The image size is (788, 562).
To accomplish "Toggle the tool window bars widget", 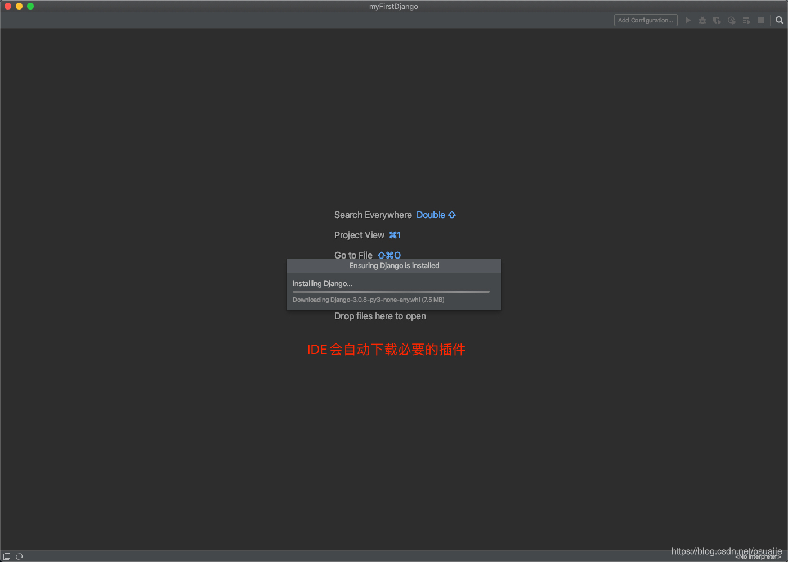I will [7, 556].
